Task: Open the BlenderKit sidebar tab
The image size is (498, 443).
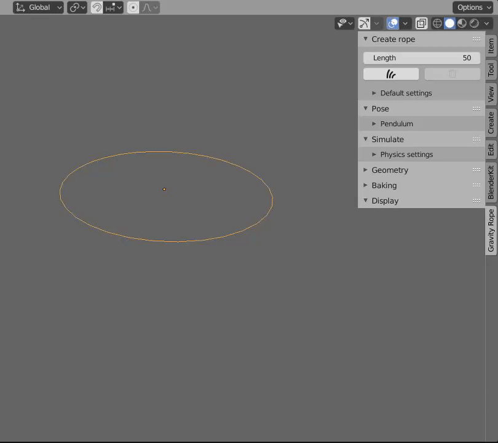Action: [491, 182]
